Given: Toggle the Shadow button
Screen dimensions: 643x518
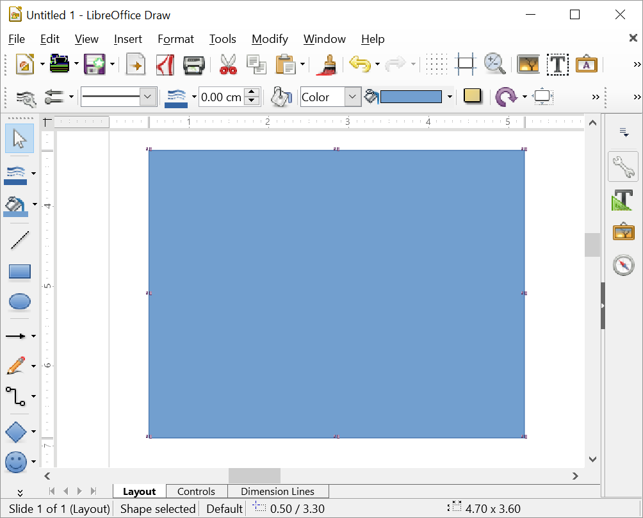Looking at the screenshot, I should click(473, 97).
